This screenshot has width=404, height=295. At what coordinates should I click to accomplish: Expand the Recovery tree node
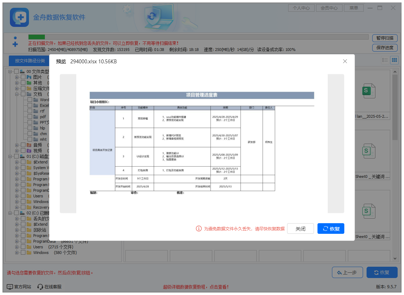tap(17, 207)
